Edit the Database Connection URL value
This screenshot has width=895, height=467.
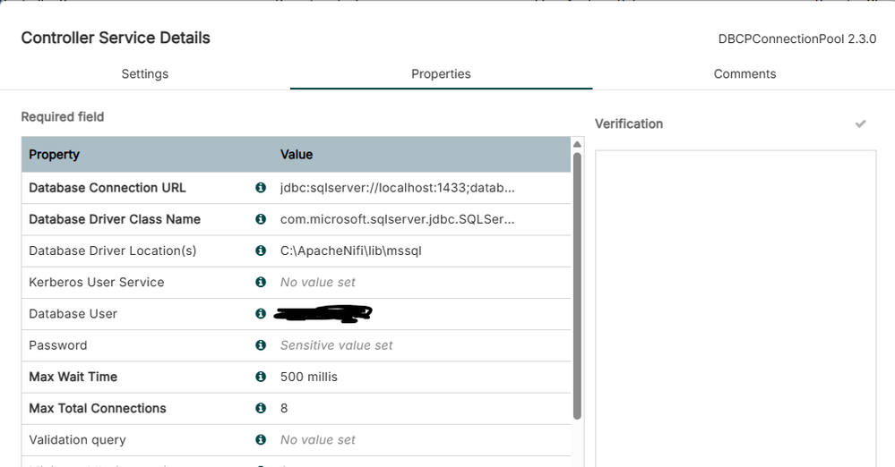tap(397, 188)
